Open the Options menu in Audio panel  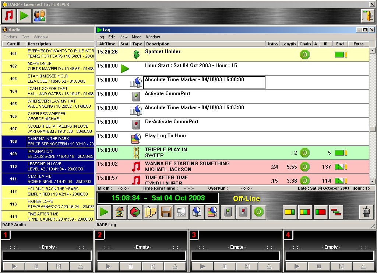coord(10,37)
